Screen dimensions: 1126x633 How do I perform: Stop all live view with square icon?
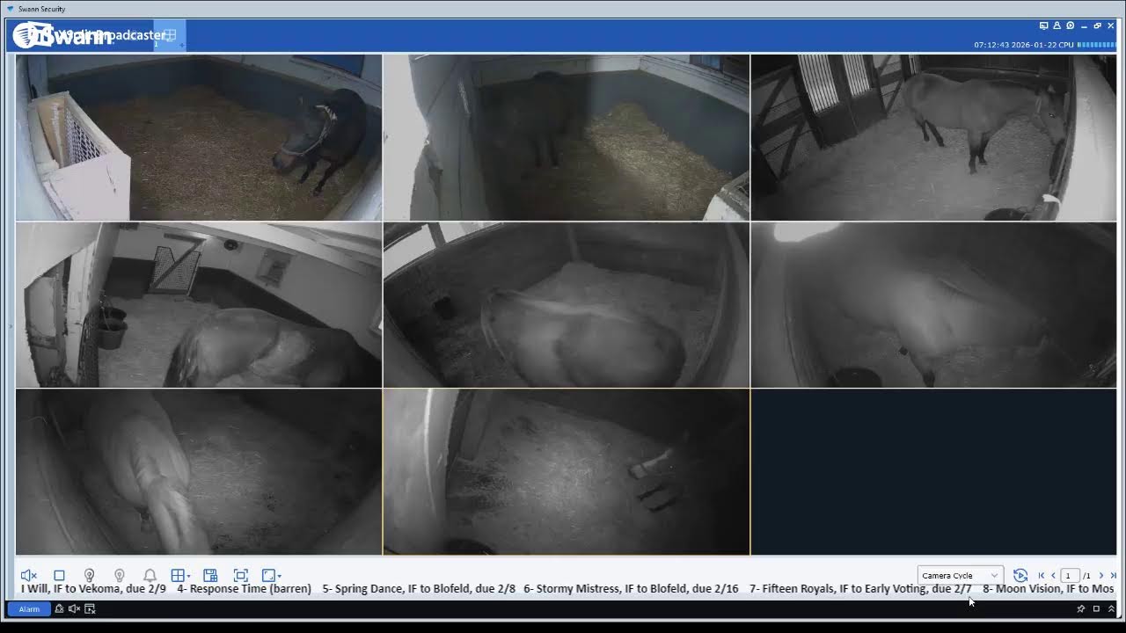59,575
